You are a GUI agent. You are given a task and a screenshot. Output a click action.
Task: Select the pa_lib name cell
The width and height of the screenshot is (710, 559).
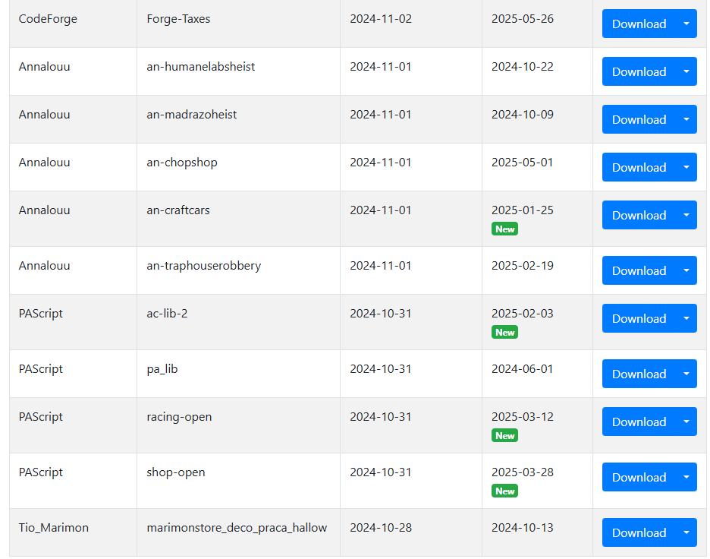239,374
